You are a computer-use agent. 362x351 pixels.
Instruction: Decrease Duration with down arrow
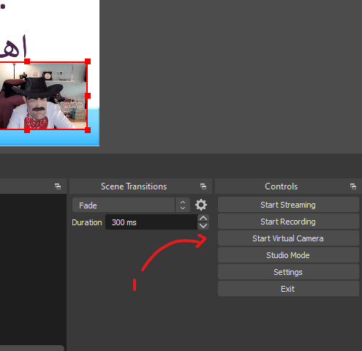[x=203, y=226]
